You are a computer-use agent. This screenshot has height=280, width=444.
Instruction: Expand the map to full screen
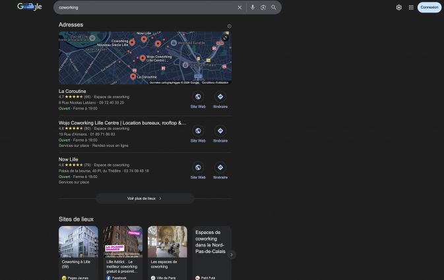coord(225,38)
